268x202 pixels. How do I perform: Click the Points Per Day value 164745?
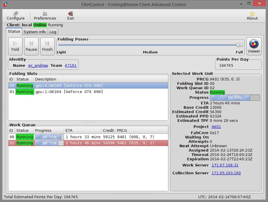click(x=226, y=66)
